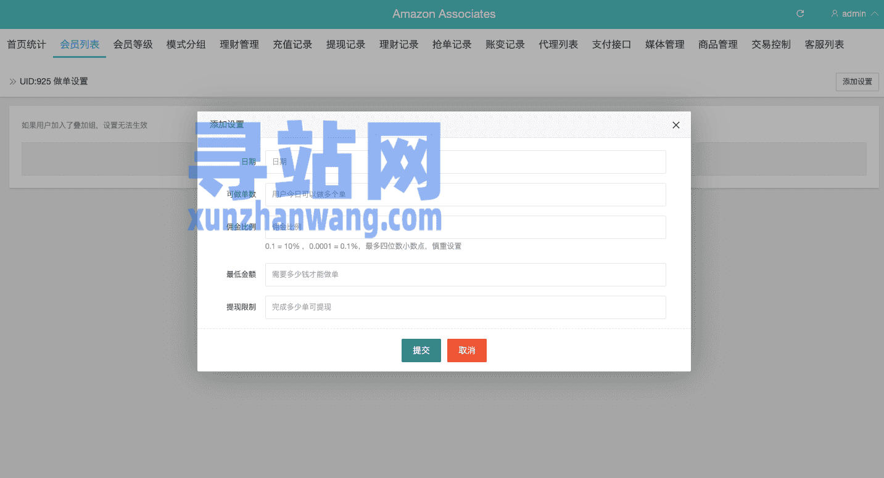Click the 佣金比例 input field
Image resolution: width=884 pixels, height=478 pixels.
coord(466,227)
